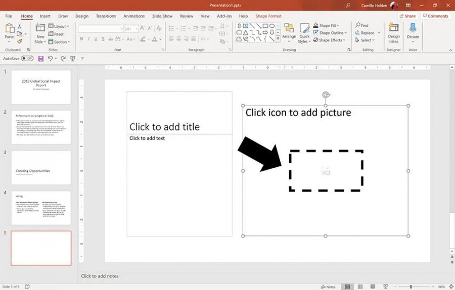Toggle Strikethrough formatting
This screenshot has height=290, width=455.
(110, 38)
